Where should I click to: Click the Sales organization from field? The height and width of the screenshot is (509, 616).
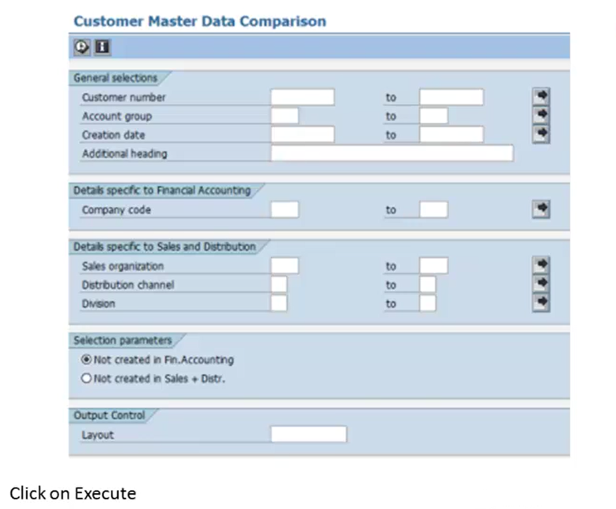click(x=285, y=266)
